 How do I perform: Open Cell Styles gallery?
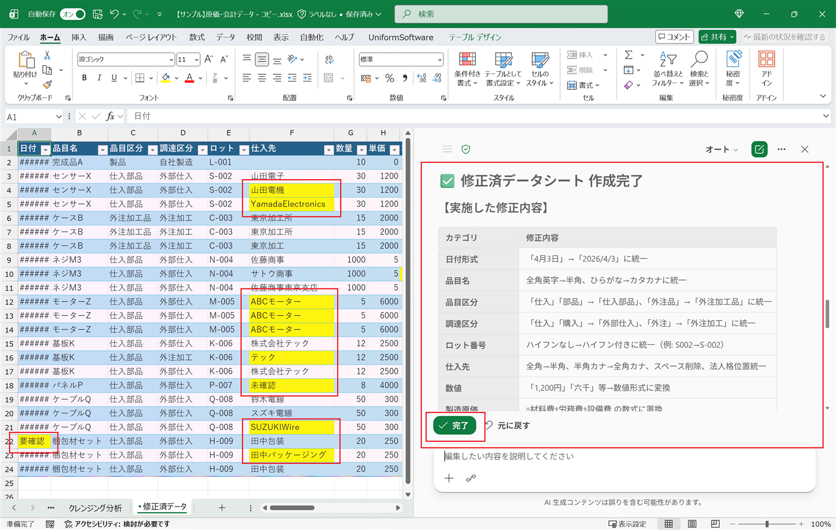click(x=539, y=69)
